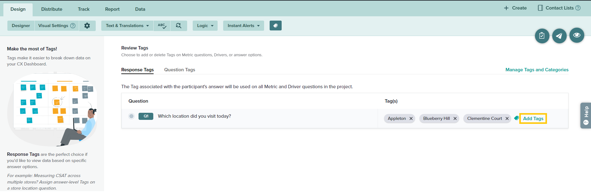Switch to the Question Tags tab
This screenshot has height=193, width=591.
pos(179,70)
